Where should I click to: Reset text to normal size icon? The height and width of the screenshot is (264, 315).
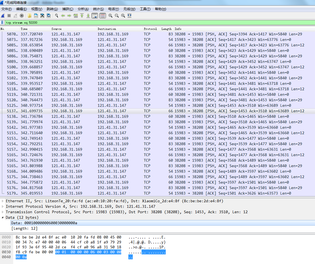tap(123, 16)
